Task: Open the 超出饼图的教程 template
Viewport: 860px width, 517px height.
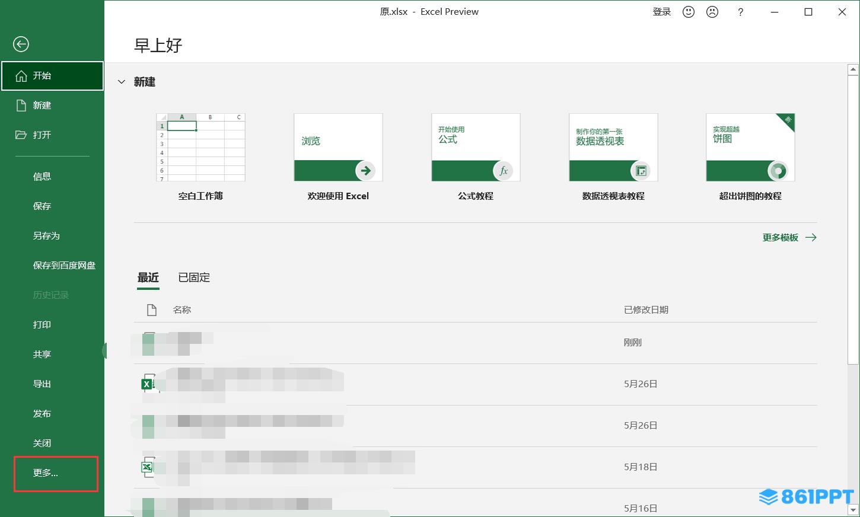Action: click(x=750, y=157)
